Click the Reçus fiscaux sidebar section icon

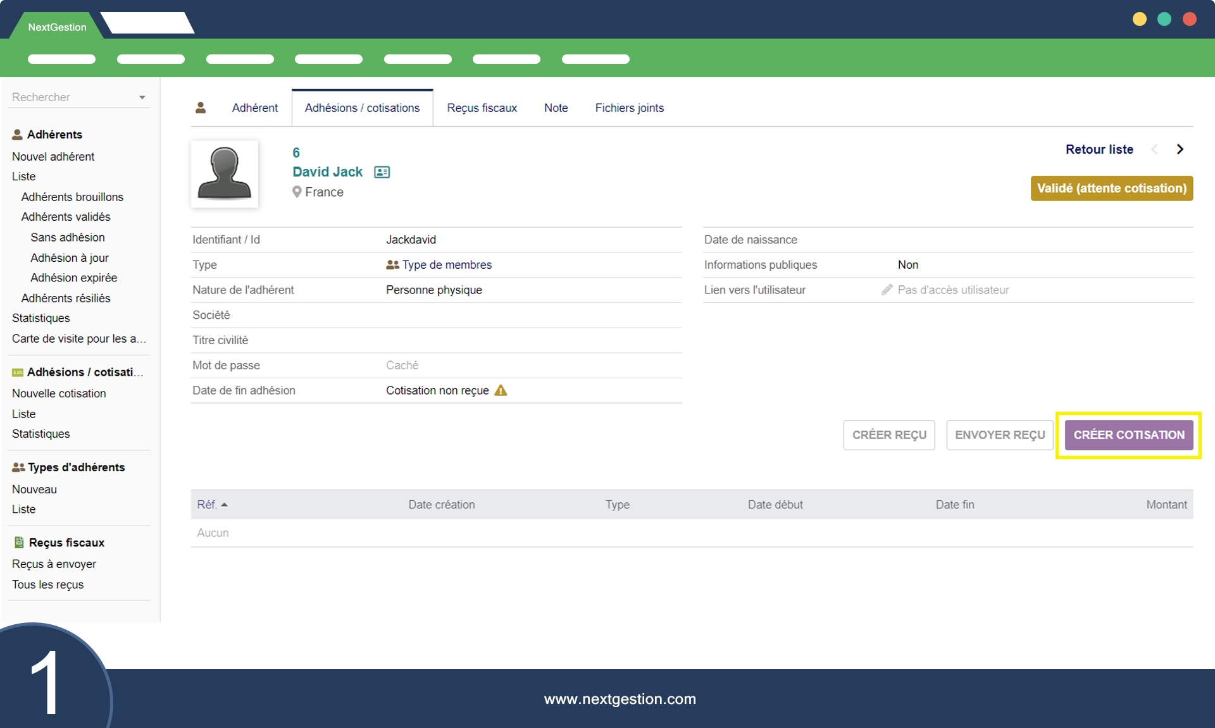point(19,542)
